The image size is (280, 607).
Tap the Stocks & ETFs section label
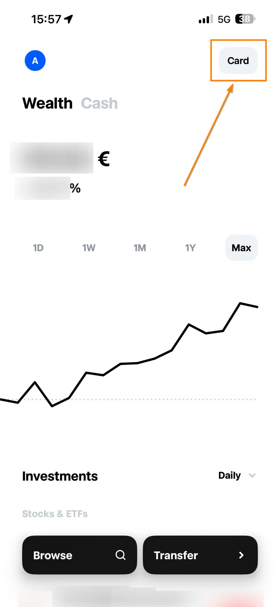(x=55, y=514)
